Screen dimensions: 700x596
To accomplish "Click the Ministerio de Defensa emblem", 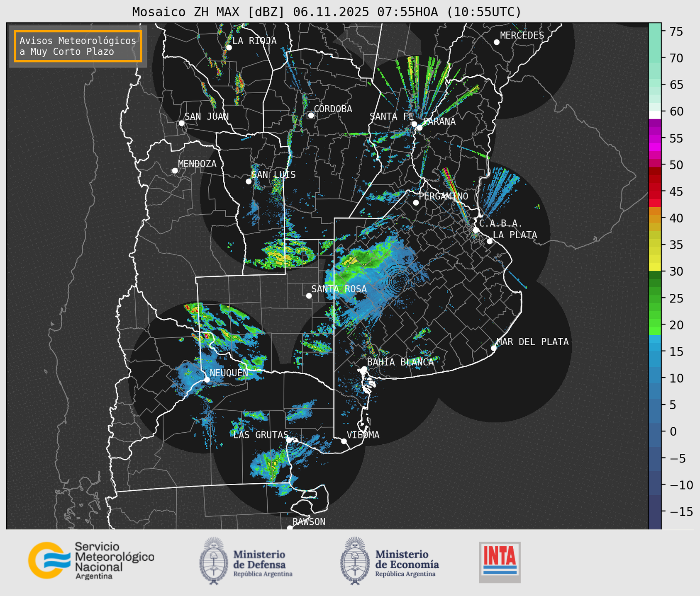I will pyautogui.click(x=214, y=561).
